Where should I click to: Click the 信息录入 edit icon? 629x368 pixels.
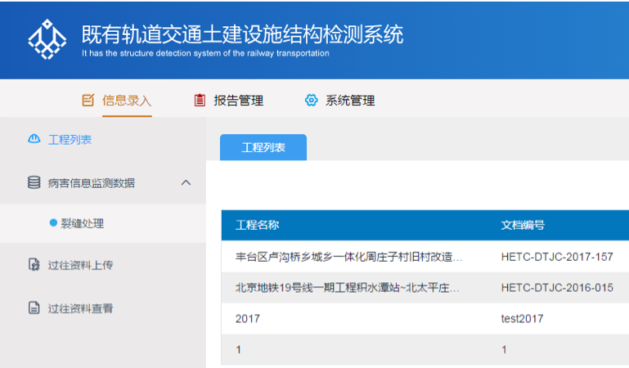click(x=88, y=101)
